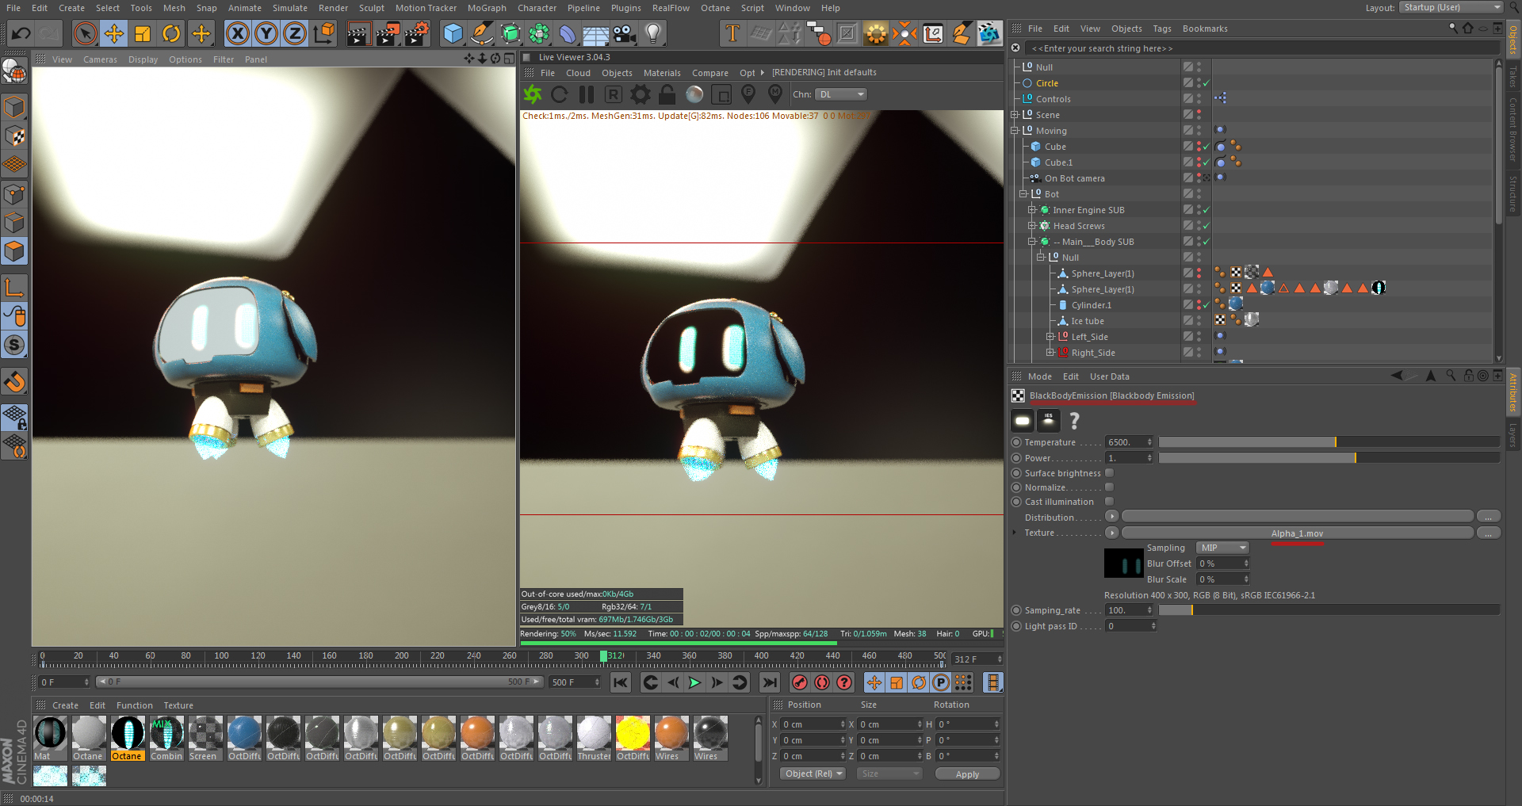Select the Thruster material thumbnail

(x=594, y=738)
